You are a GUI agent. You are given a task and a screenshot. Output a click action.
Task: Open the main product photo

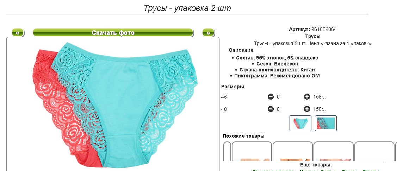[113, 104]
